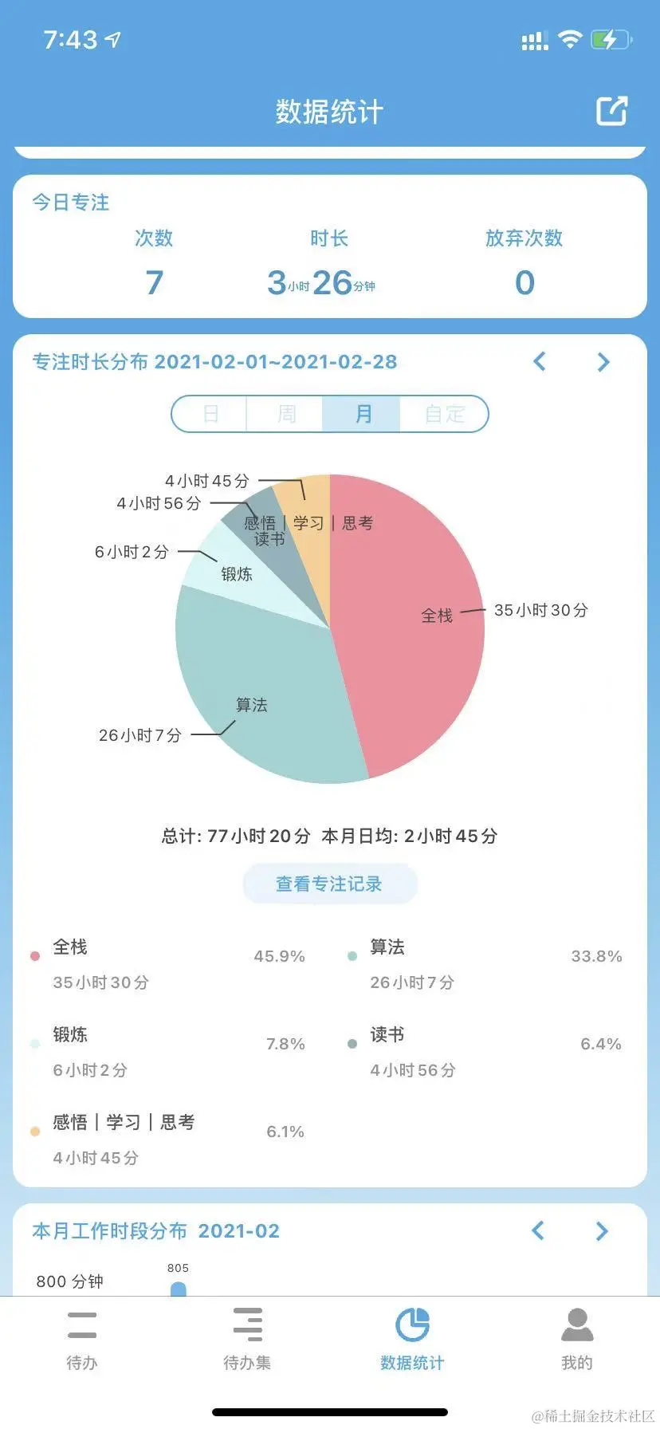Select the 周 view option
This screenshot has width=660, height=1429.
[285, 414]
